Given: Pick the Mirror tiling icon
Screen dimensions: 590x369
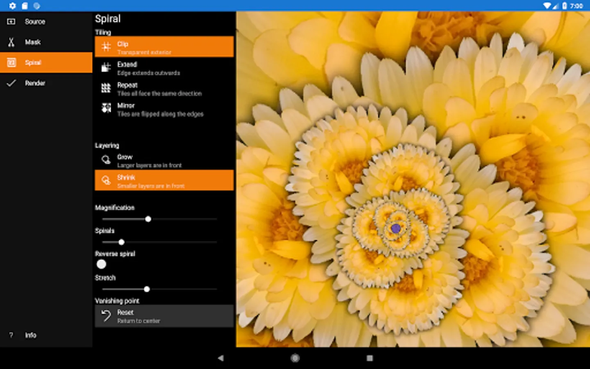Looking at the screenshot, I should click(x=106, y=108).
